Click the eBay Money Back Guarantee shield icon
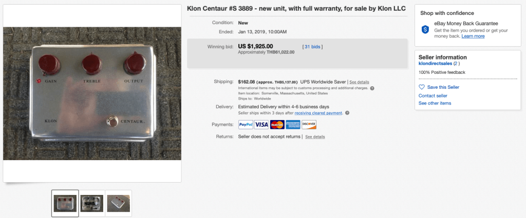This screenshot has height=218, width=526. [x=425, y=30]
